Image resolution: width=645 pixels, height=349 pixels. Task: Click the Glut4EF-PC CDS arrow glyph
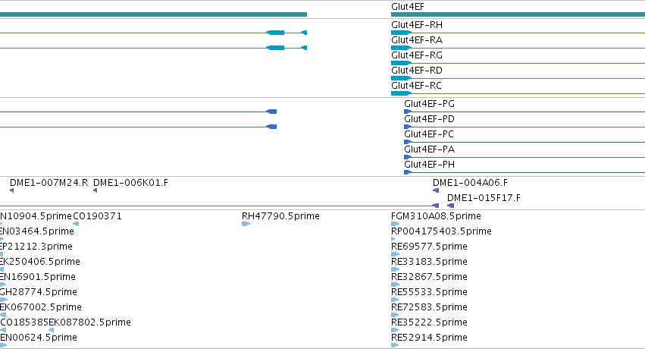[408, 142]
